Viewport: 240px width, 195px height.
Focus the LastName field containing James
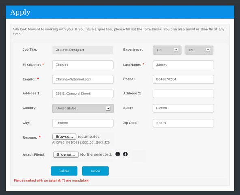click(183, 65)
